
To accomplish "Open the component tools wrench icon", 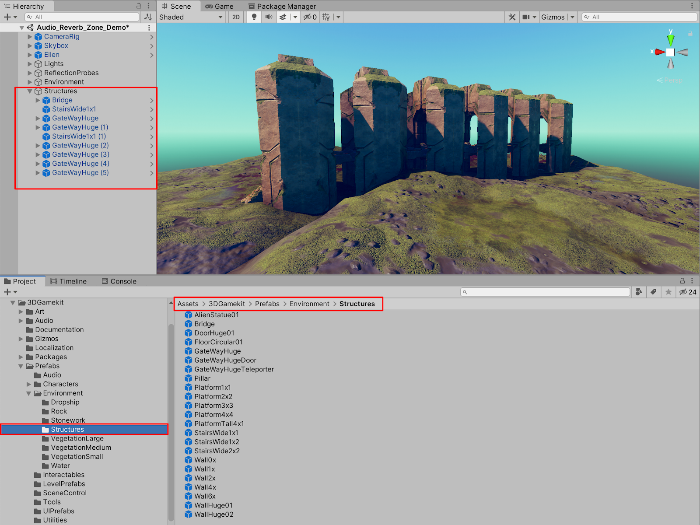I will [512, 17].
